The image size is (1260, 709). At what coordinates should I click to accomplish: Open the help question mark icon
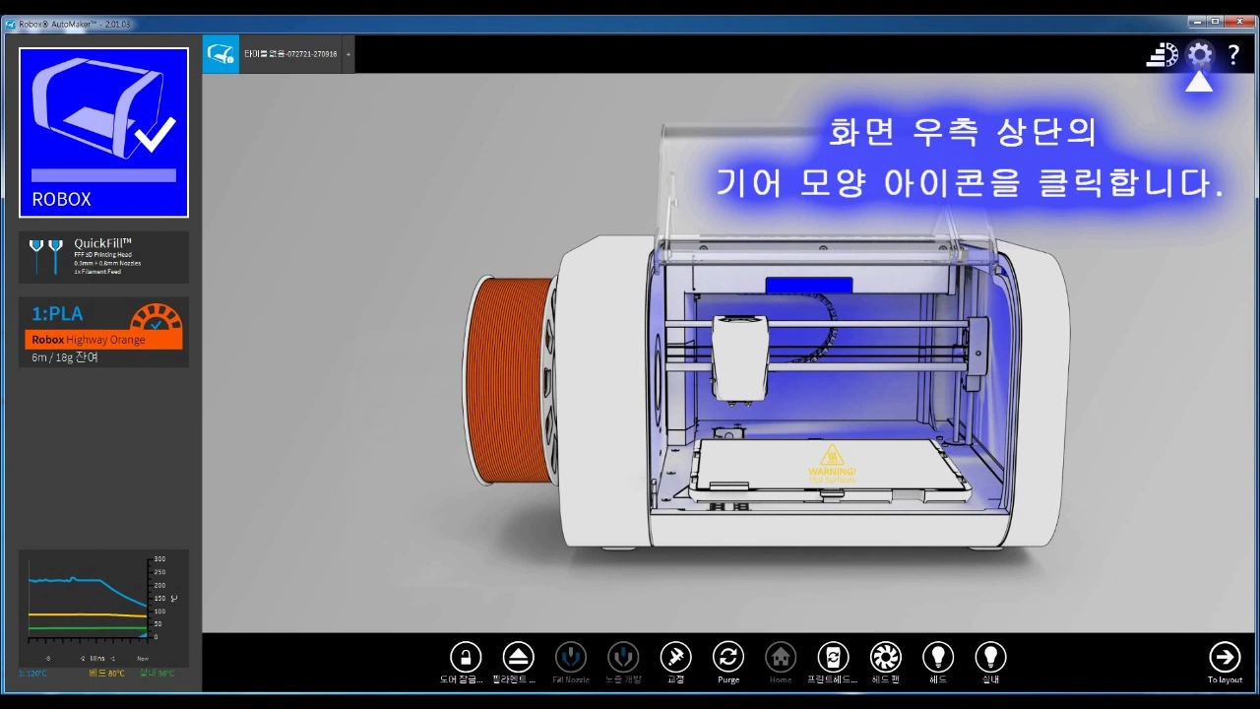pyautogui.click(x=1232, y=54)
